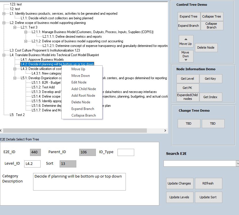239x215 pixels.
Task: Click the Collapse Tree button
Action: [212, 16]
